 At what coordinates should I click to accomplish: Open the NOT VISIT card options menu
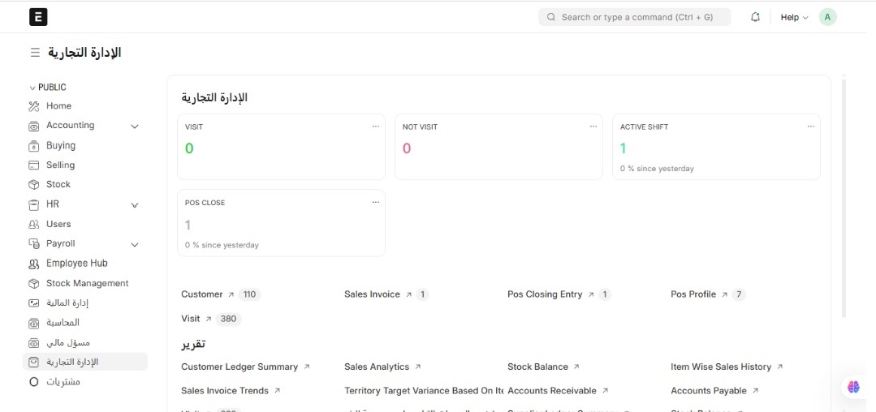pyautogui.click(x=593, y=127)
